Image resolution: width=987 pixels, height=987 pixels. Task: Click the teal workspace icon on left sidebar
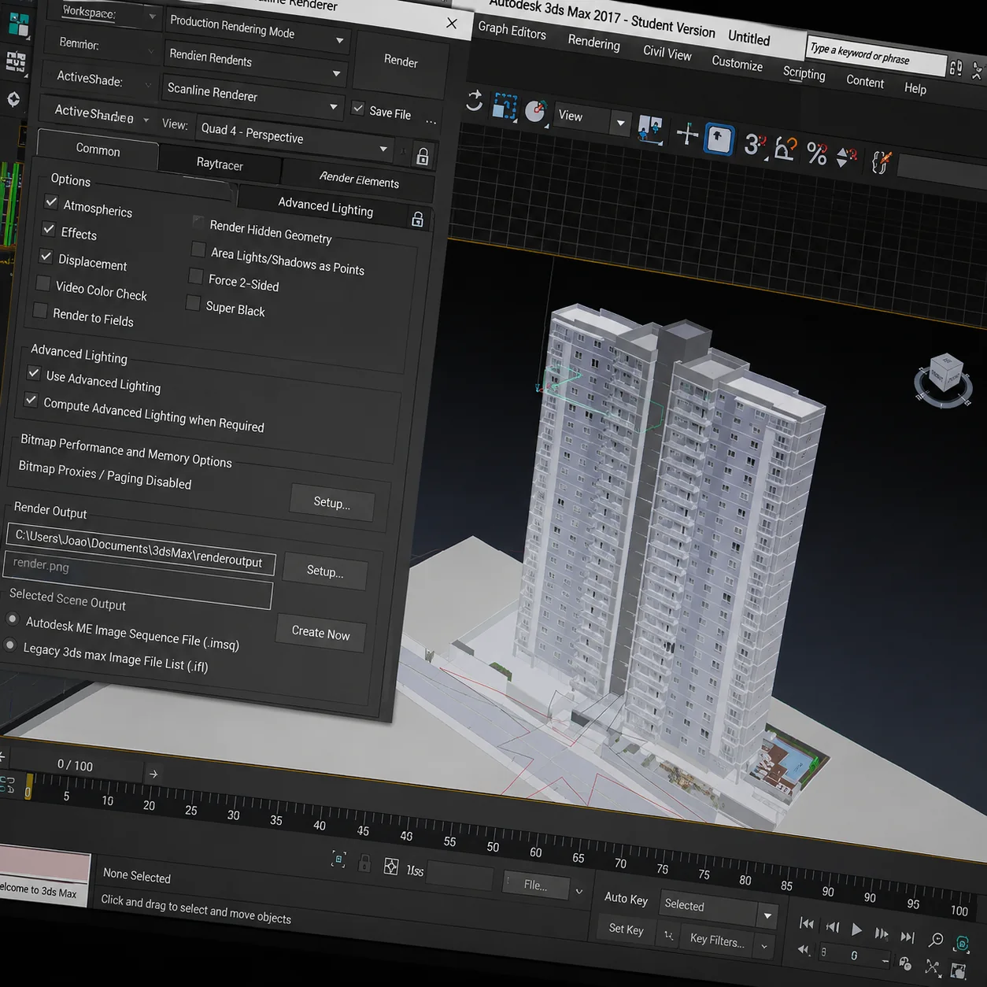coord(18,25)
